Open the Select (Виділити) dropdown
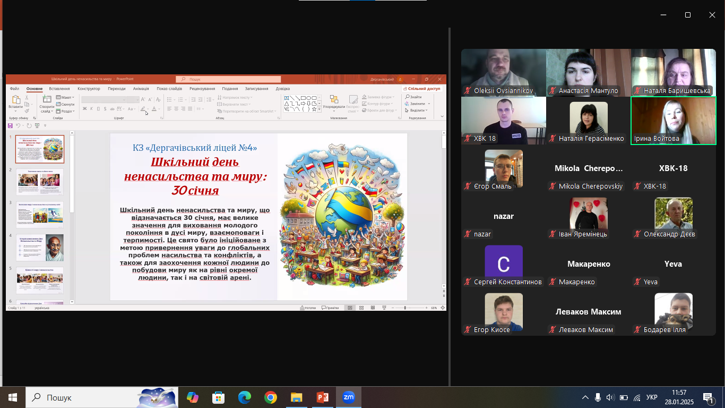725x408 pixels. [x=416, y=110]
